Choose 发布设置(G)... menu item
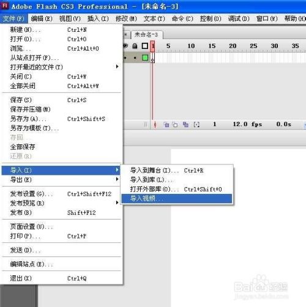This screenshot has height=307, width=306. coord(61,194)
